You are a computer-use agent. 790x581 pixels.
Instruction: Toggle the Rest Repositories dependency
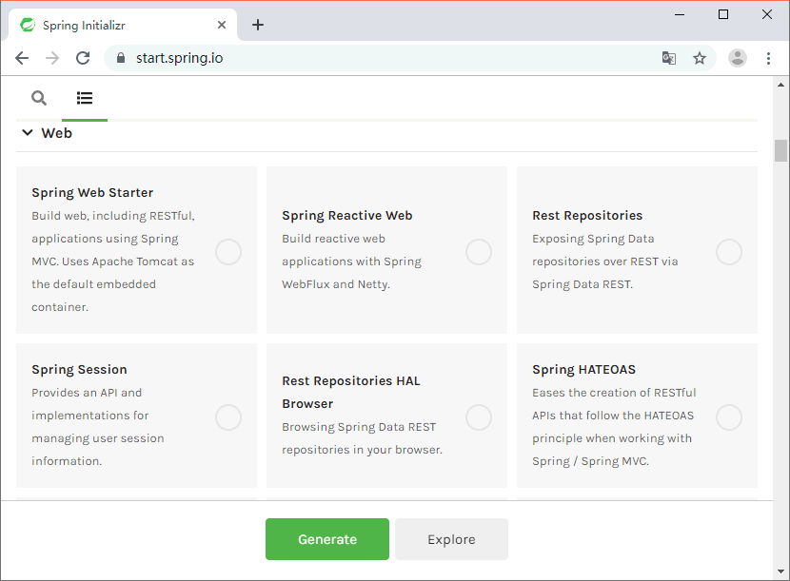coord(729,252)
